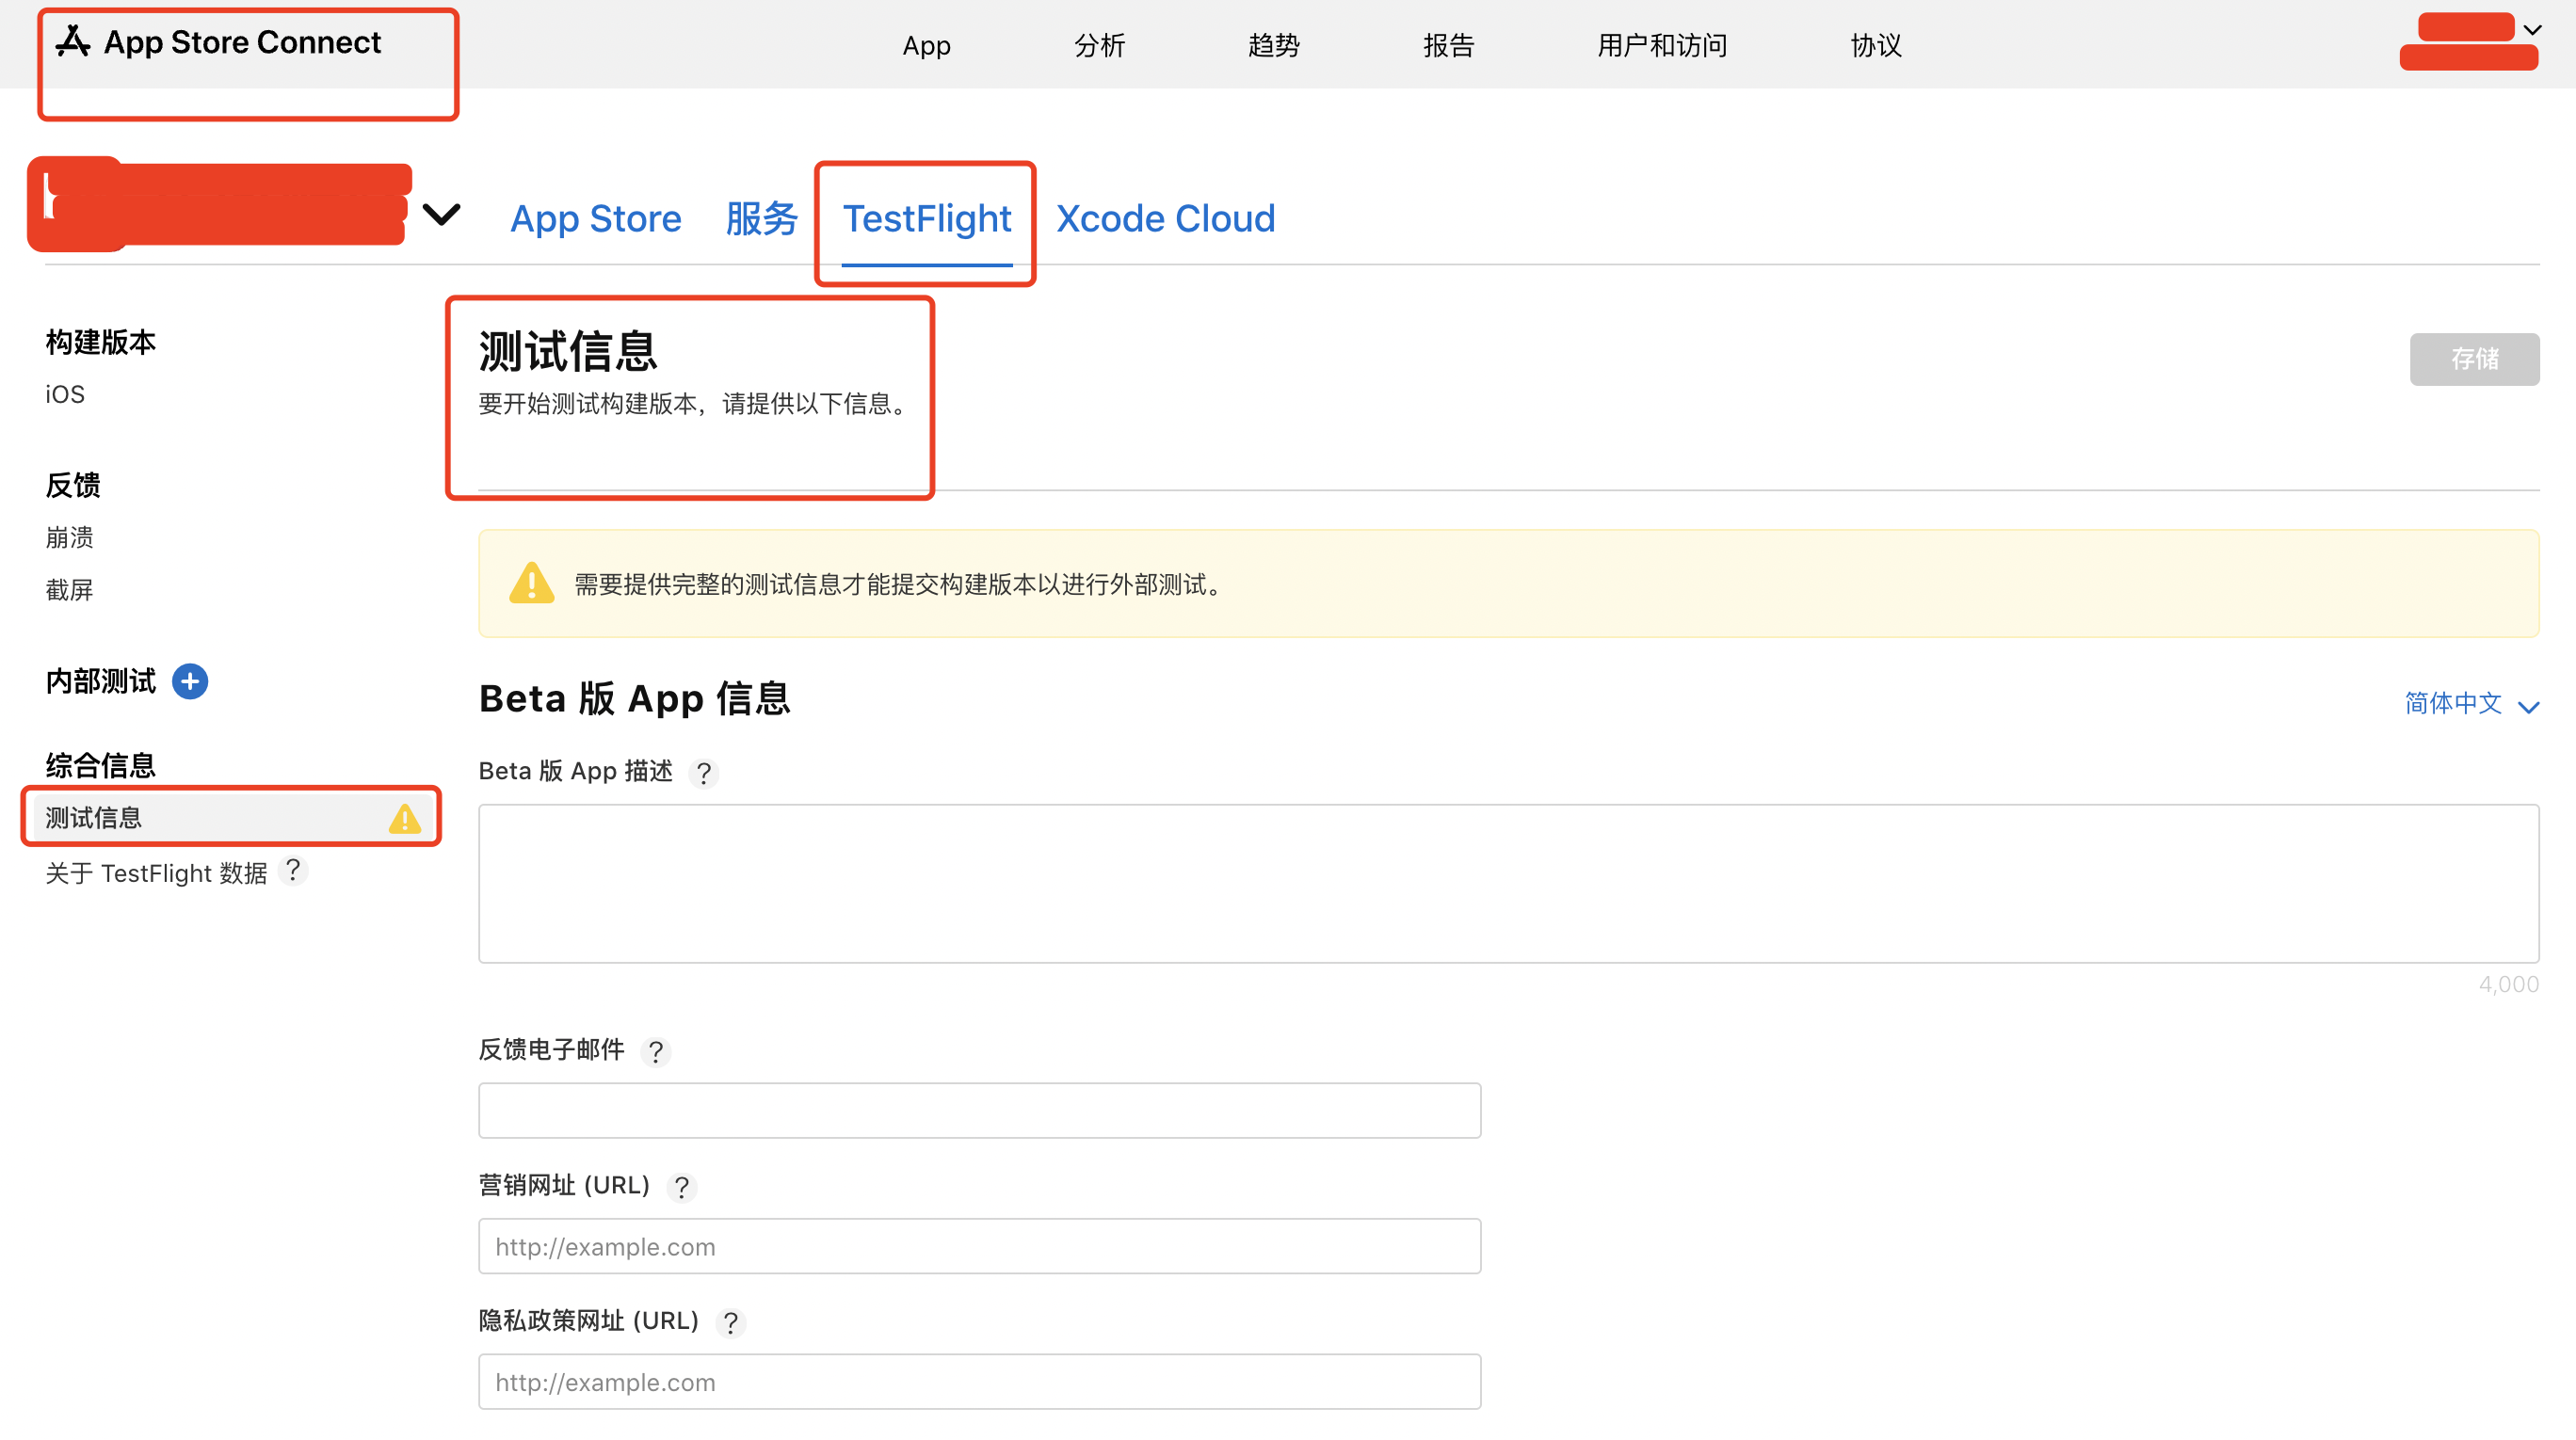
Task: Open the iOS builds link in sidebar
Action: (65, 394)
